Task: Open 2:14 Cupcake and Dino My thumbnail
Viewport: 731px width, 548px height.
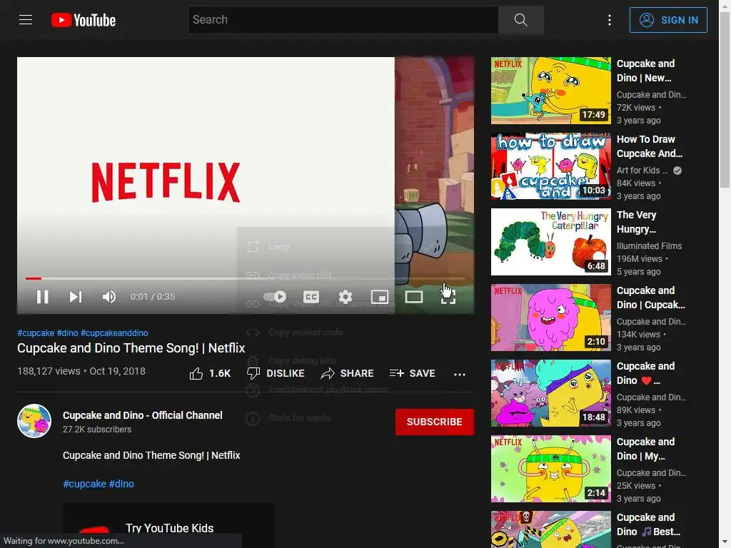Action: tap(550, 469)
